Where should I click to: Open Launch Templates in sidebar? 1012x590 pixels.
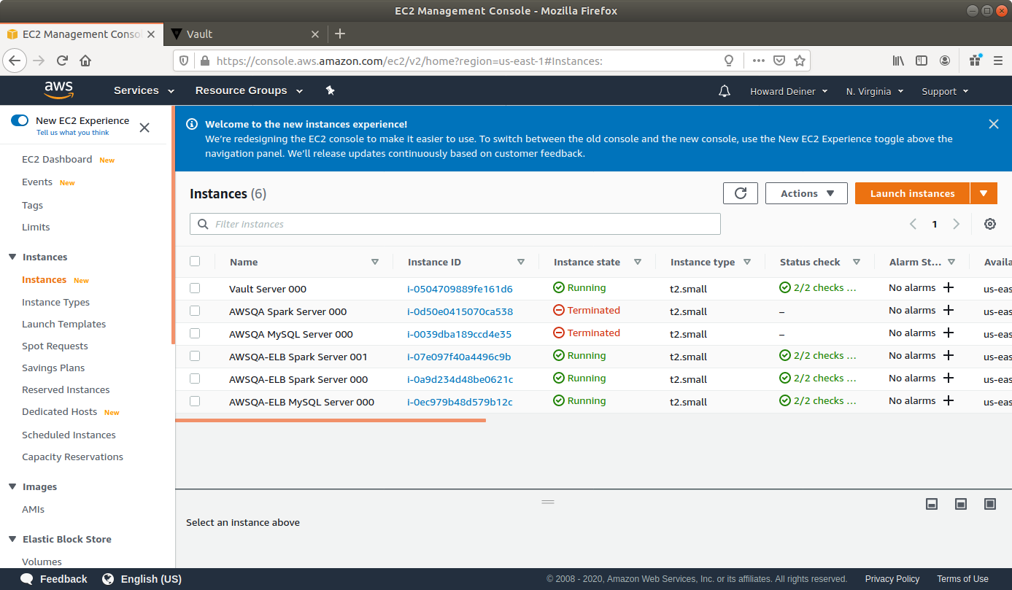click(x=64, y=324)
